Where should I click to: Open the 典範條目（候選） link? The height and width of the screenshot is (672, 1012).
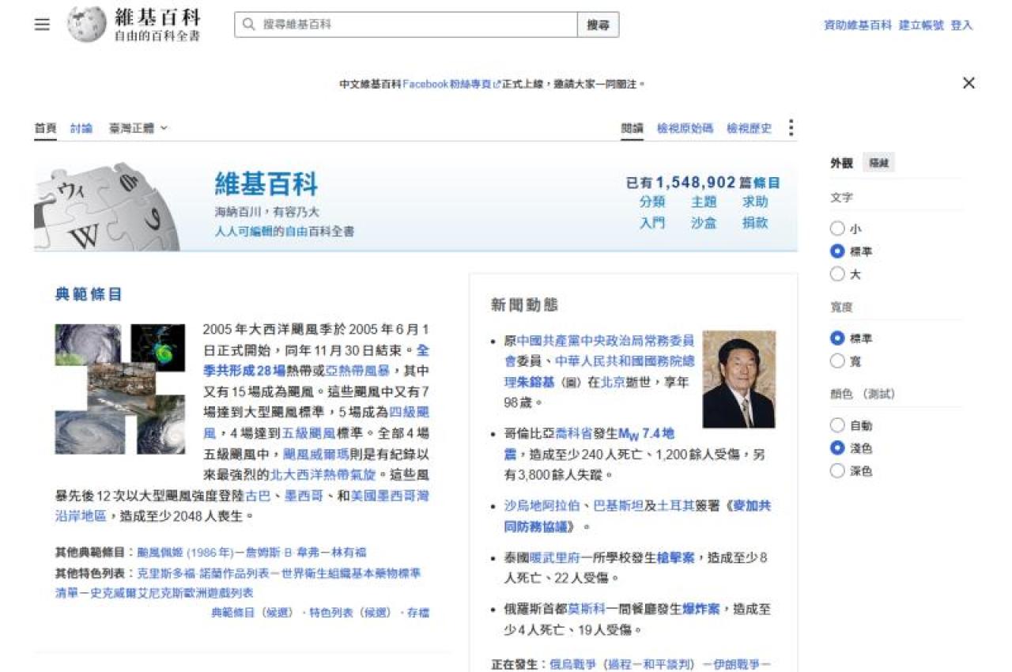[x=252, y=613]
